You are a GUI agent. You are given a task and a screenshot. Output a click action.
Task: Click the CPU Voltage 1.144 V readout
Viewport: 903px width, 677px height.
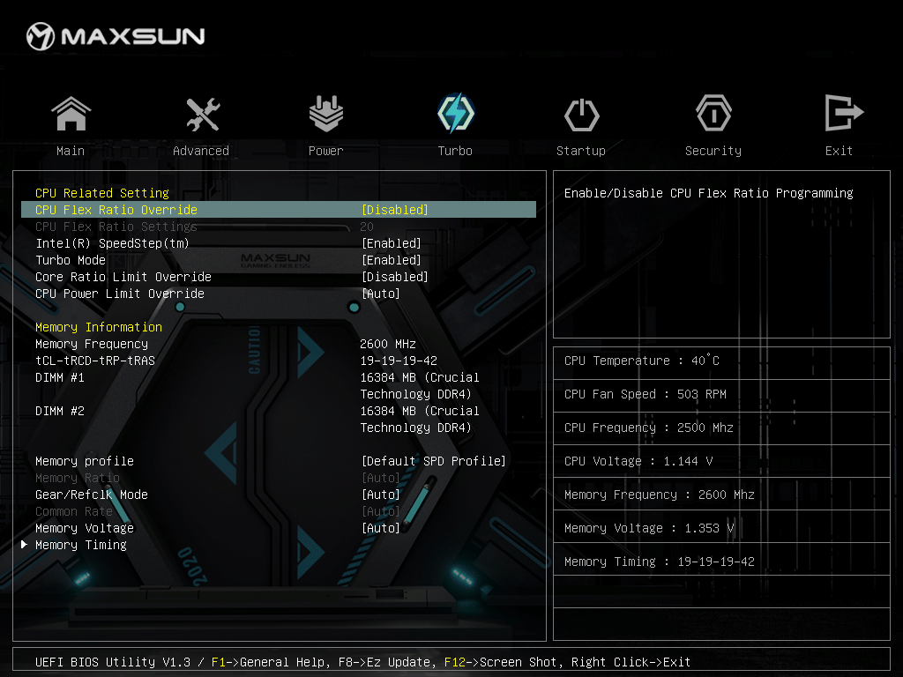coord(638,461)
